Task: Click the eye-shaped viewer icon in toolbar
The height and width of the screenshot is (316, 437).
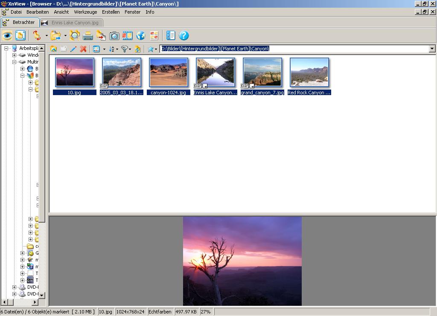Action: coord(7,35)
